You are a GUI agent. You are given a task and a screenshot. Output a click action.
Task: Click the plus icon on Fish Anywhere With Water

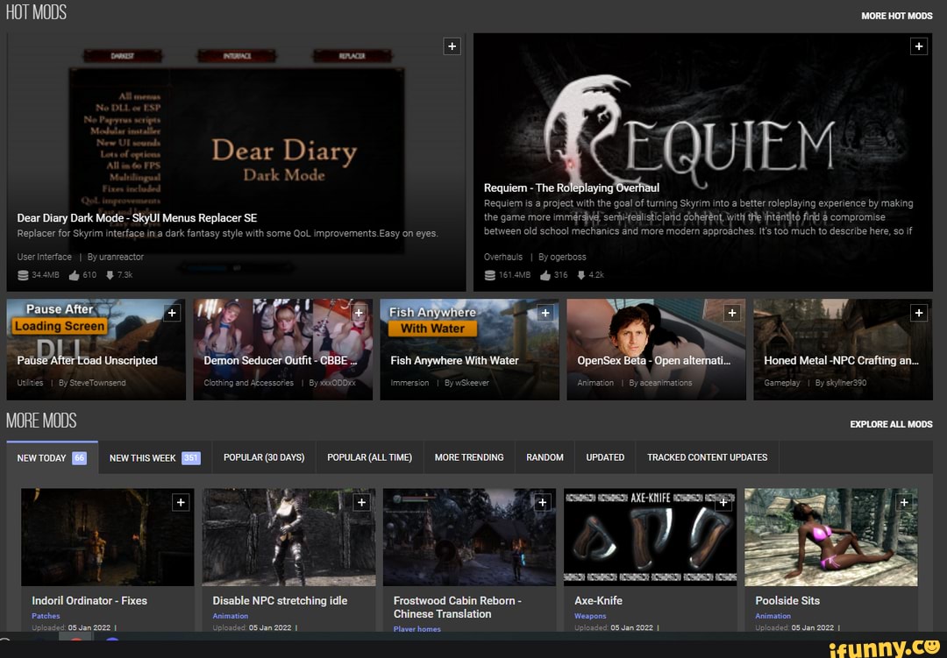[545, 312]
